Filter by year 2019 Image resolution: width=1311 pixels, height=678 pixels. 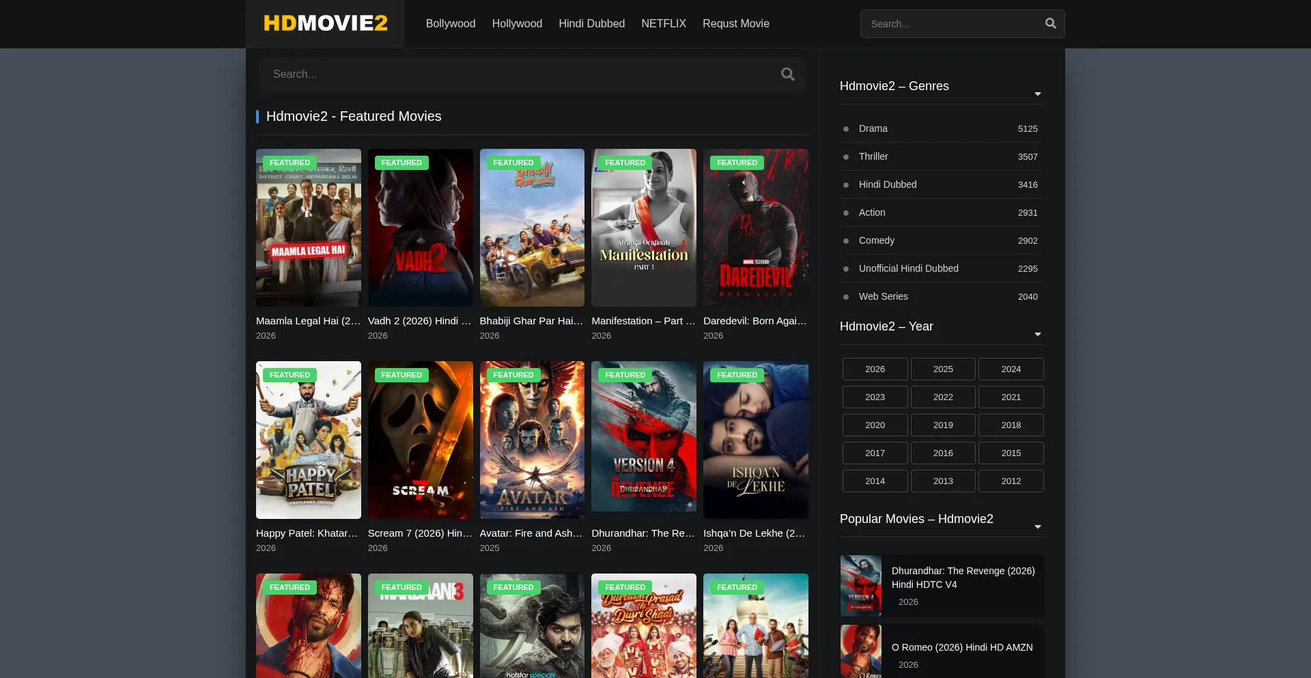[943, 425]
